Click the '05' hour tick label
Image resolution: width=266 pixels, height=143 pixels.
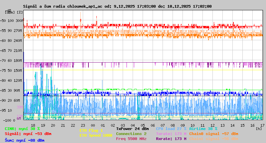tap(143, 125)
